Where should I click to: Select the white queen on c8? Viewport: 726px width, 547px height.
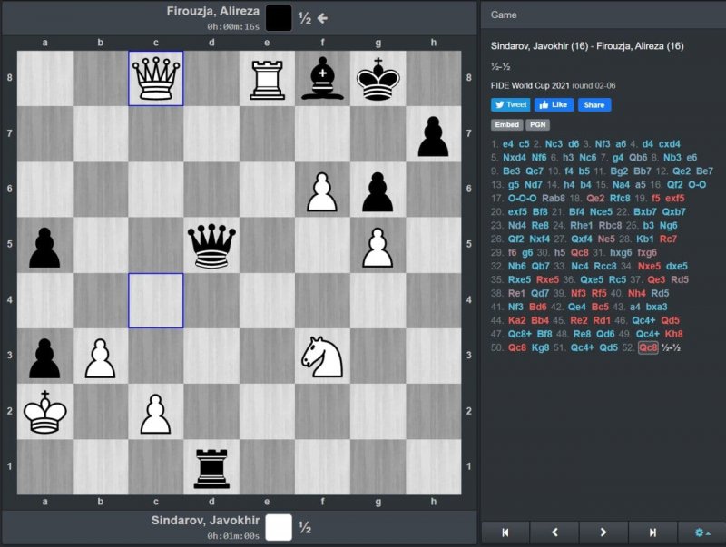156,78
